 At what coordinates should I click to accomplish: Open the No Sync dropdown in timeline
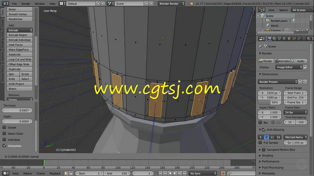[x=203, y=173]
